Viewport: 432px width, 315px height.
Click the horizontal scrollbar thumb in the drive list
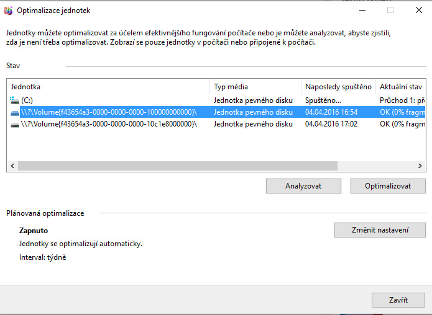(x=177, y=166)
